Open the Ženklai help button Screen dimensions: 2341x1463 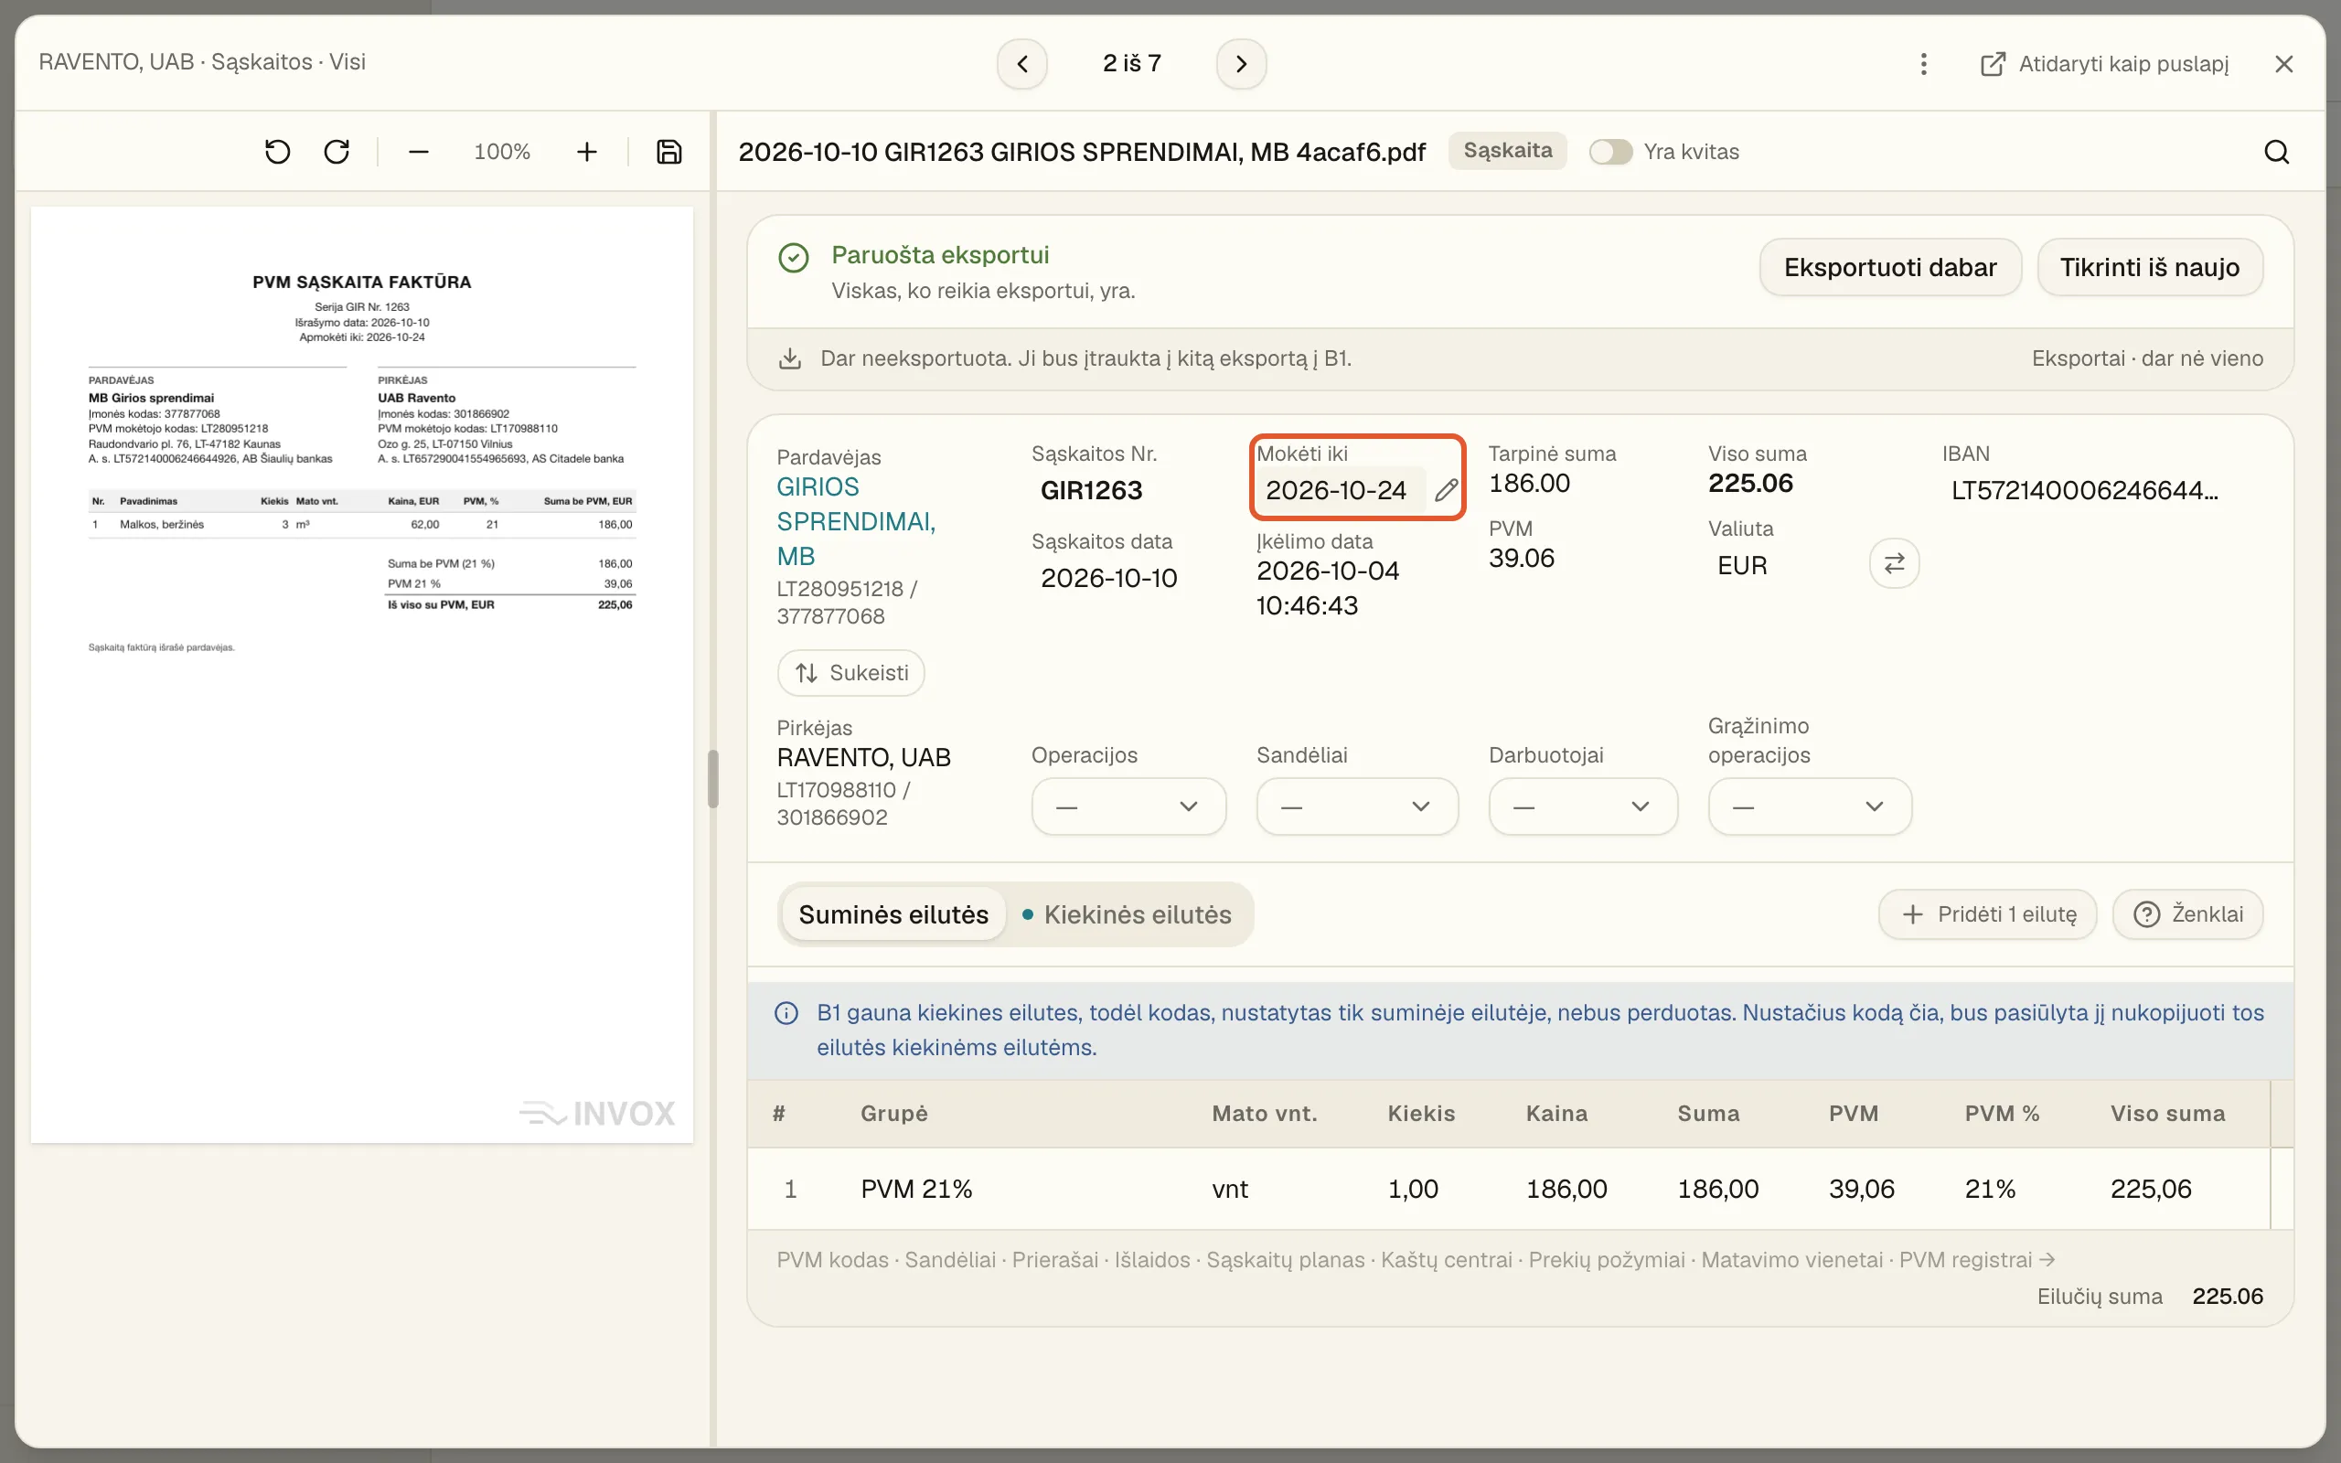[2187, 914]
